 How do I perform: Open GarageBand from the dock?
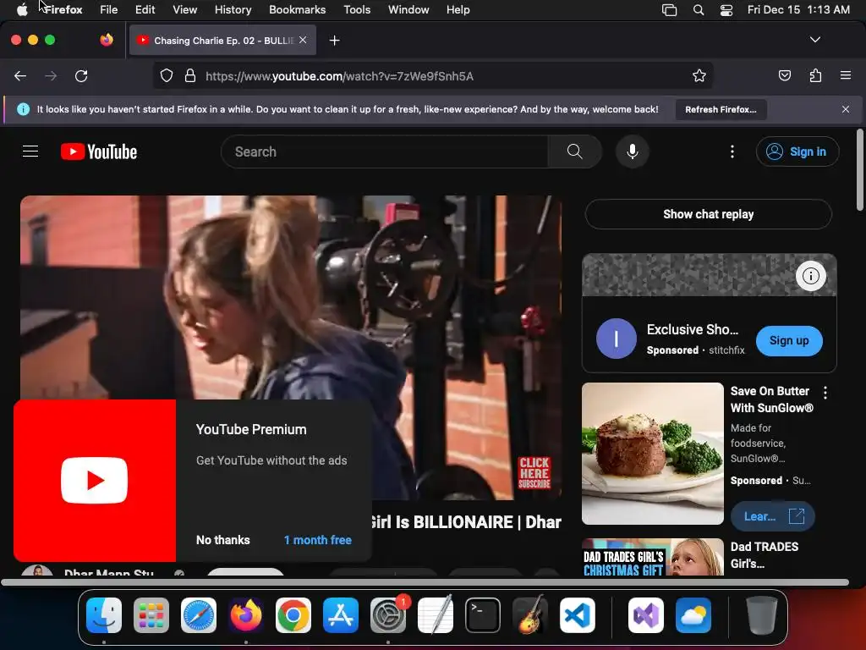click(x=530, y=615)
